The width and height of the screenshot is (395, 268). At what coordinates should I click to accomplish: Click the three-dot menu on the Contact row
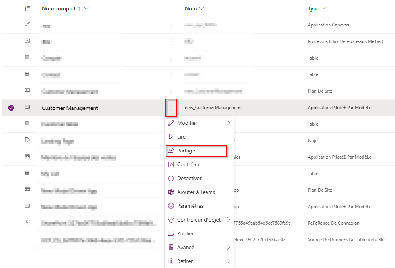(x=171, y=74)
